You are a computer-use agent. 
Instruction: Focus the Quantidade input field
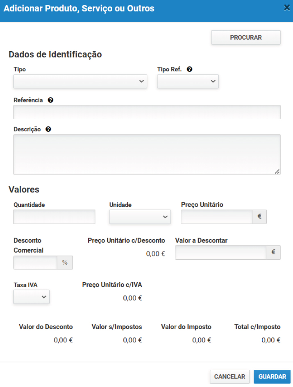point(54,217)
